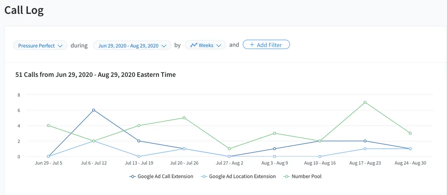Click the Jul 13 - Jul 19 axis label
Viewport: 447px width, 195px height.
[139, 164]
